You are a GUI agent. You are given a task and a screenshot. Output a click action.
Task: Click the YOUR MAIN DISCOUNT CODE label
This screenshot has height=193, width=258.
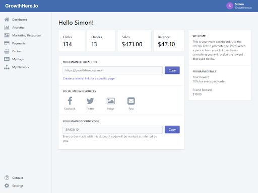coord(81,121)
